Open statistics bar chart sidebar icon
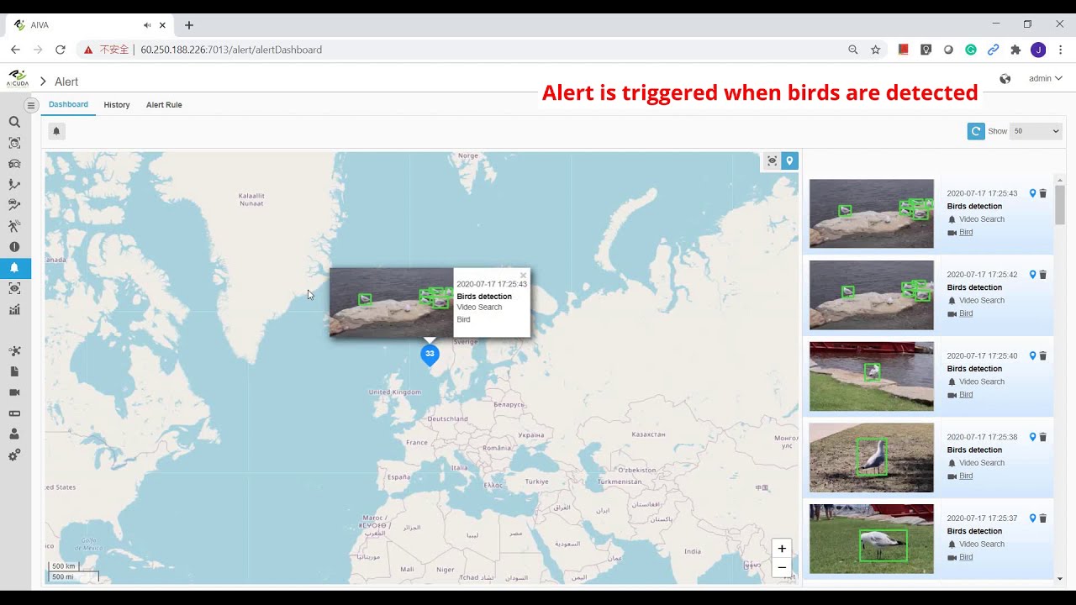 point(14,309)
